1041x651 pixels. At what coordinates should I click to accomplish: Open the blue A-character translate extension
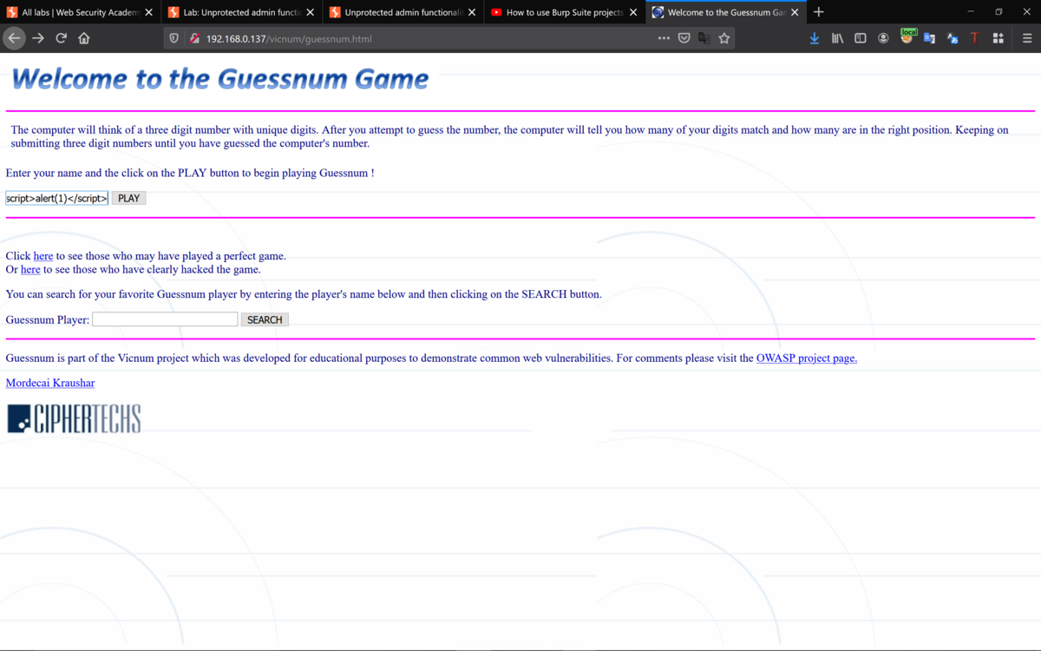(x=953, y=38)
